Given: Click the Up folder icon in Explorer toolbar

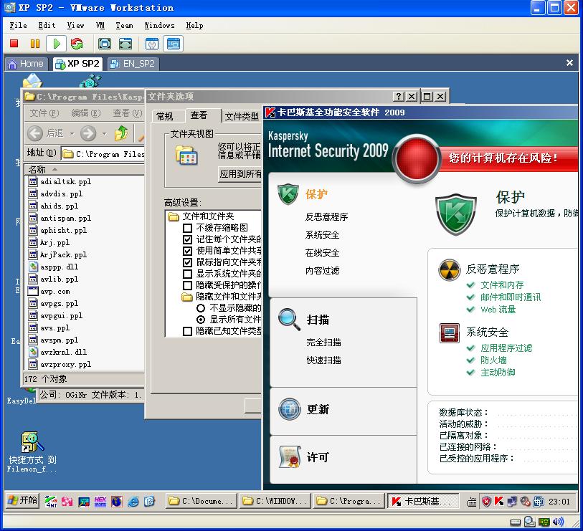Looking at the screenshot, I should point(121,133).
